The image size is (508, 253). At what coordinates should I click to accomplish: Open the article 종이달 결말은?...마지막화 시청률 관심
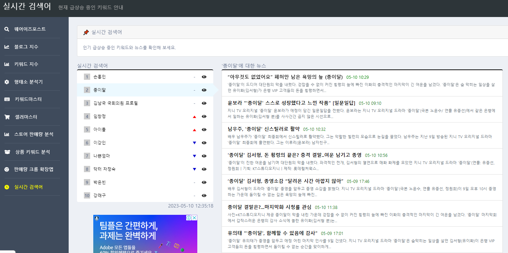[x=269, y=207]
